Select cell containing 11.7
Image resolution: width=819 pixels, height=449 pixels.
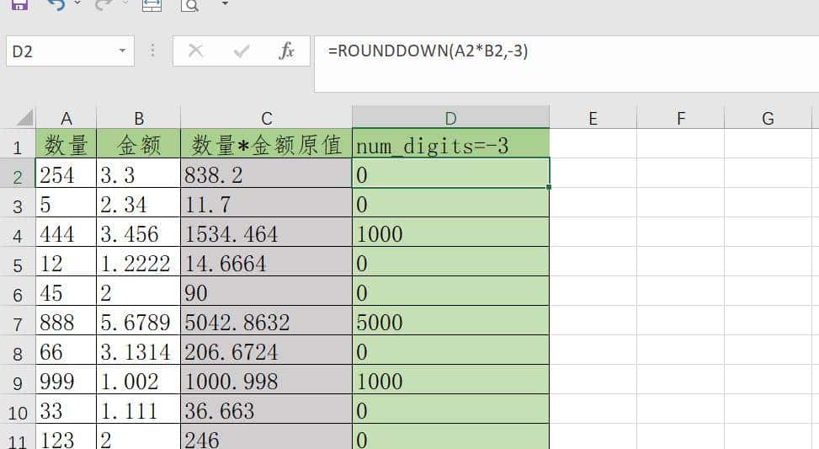click(266, 202)
